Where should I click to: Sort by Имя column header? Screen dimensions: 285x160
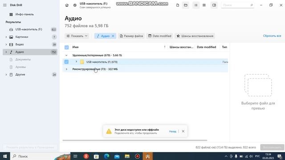tap(75, 47)
